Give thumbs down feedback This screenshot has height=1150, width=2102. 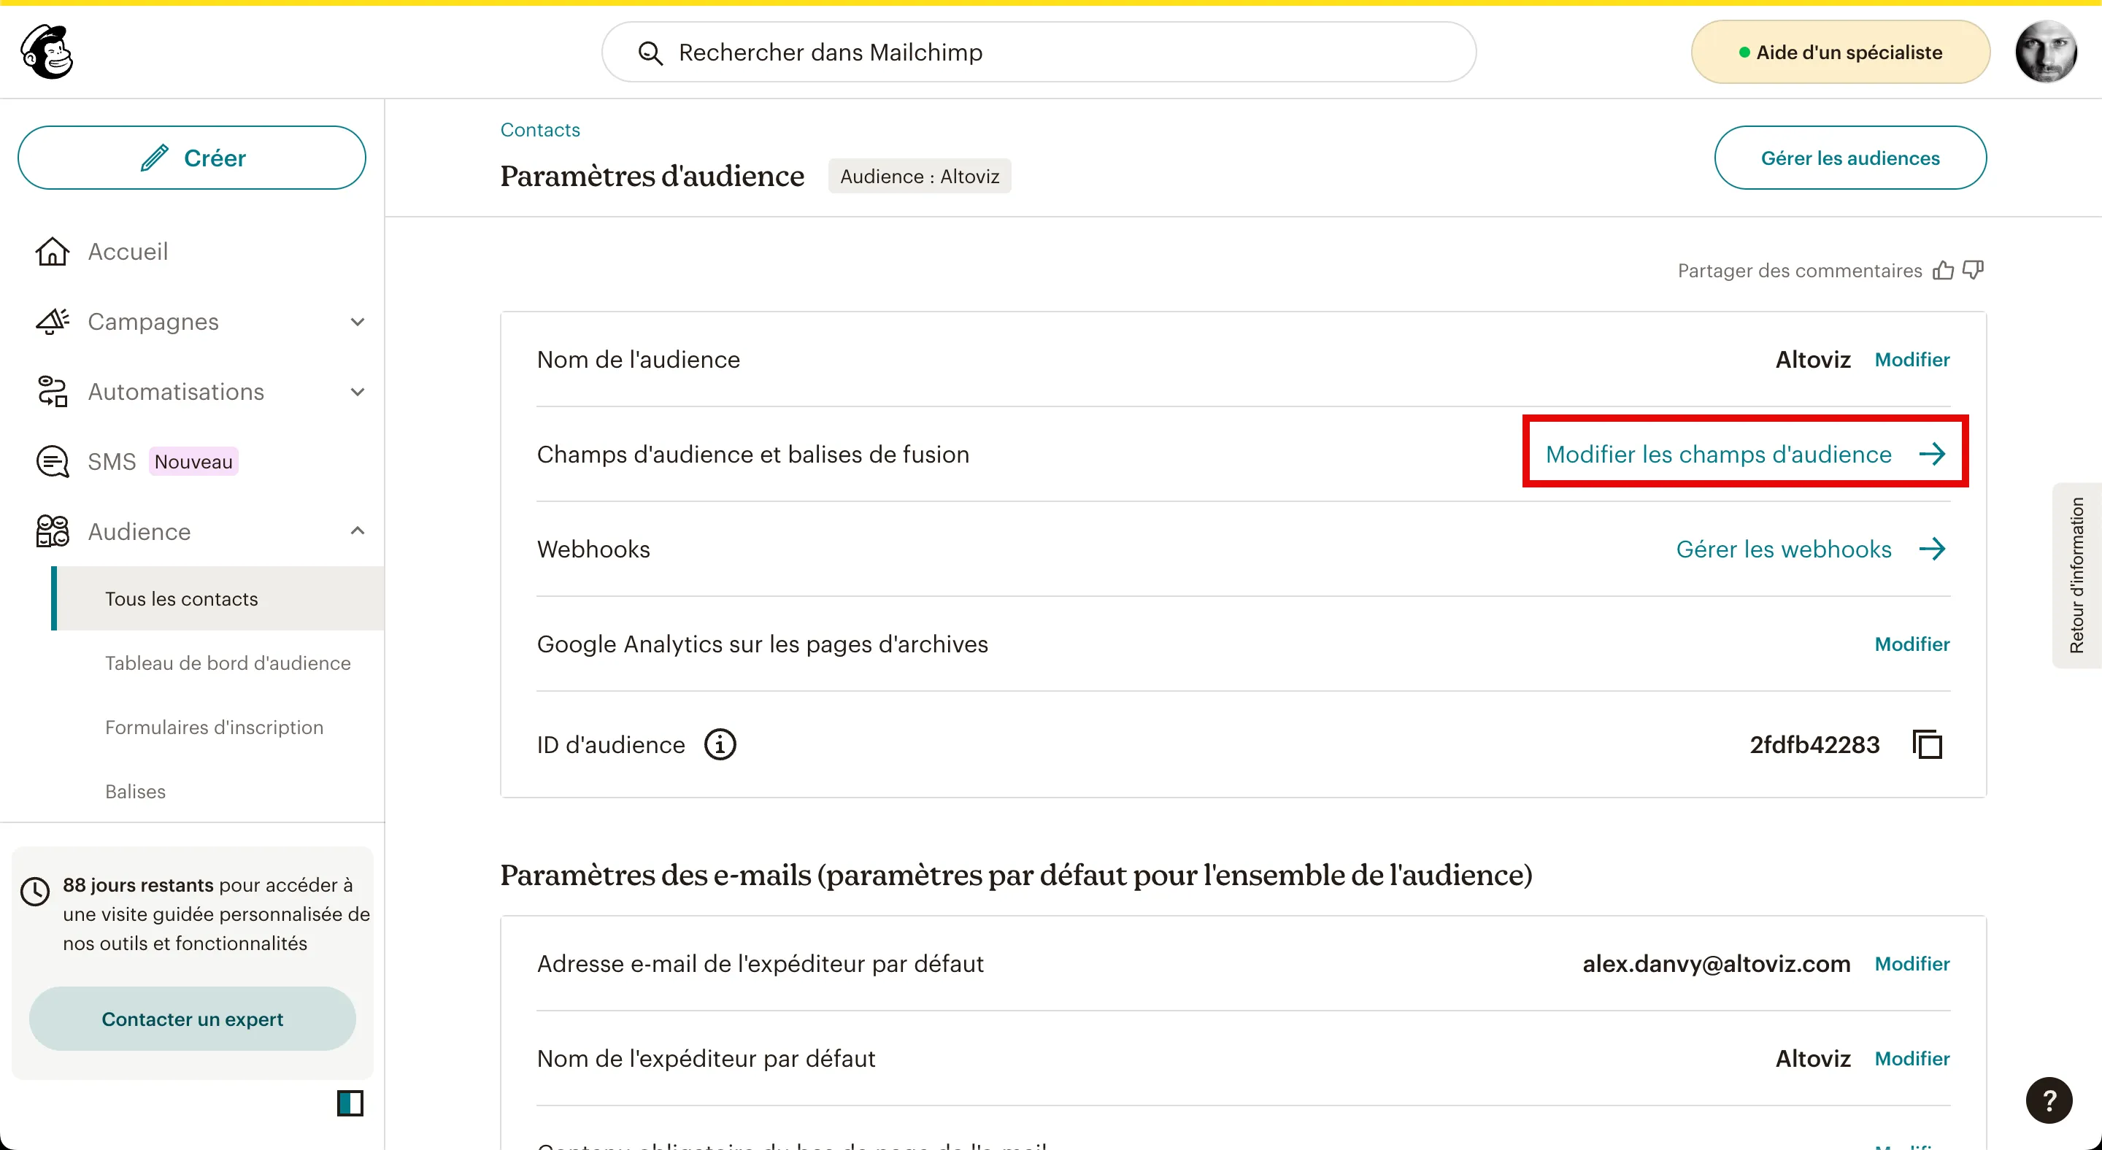1973,270
